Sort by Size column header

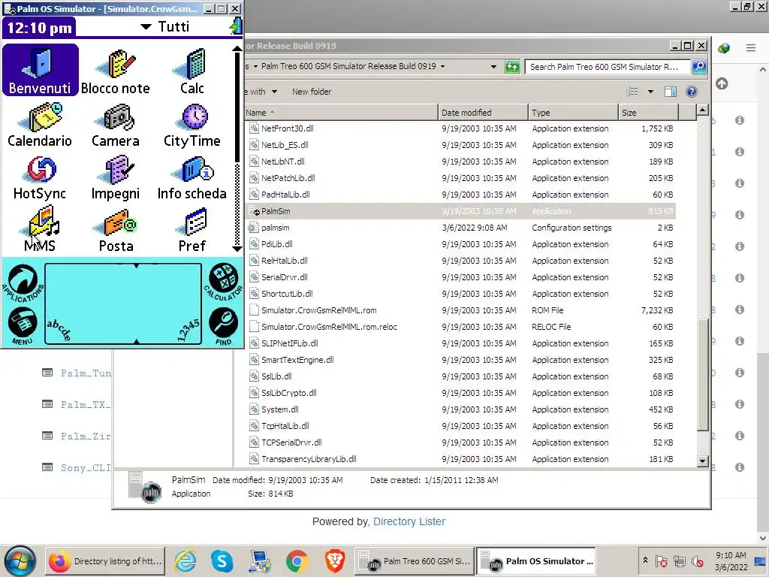(648, 113)
